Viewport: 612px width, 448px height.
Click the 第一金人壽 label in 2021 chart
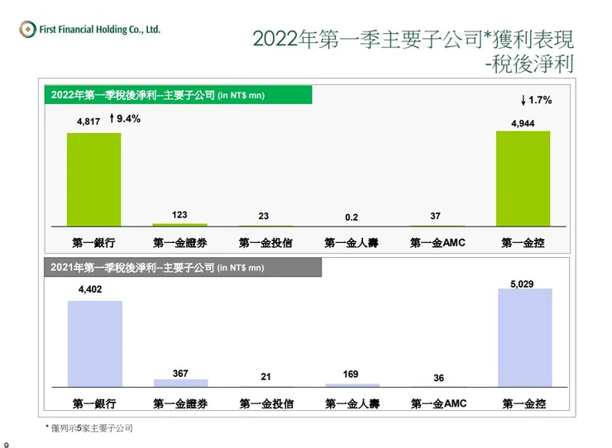pos(352,403)
